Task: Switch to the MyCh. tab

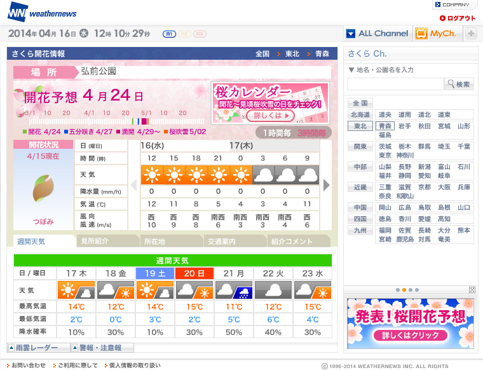Action: tap(437, 33)
